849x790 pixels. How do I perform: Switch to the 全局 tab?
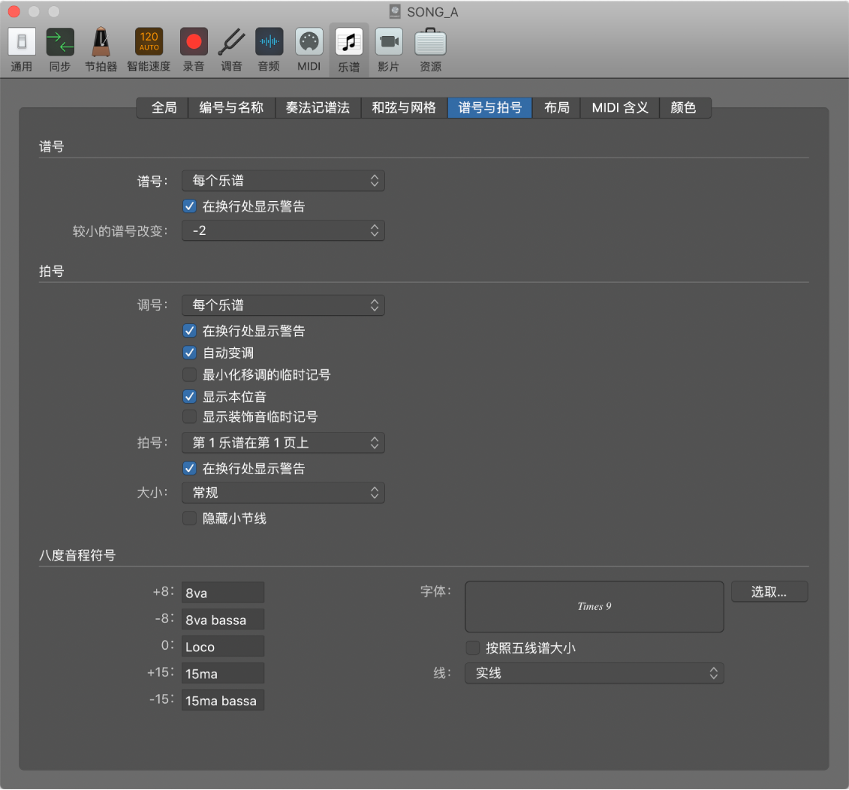coord(164,108)
